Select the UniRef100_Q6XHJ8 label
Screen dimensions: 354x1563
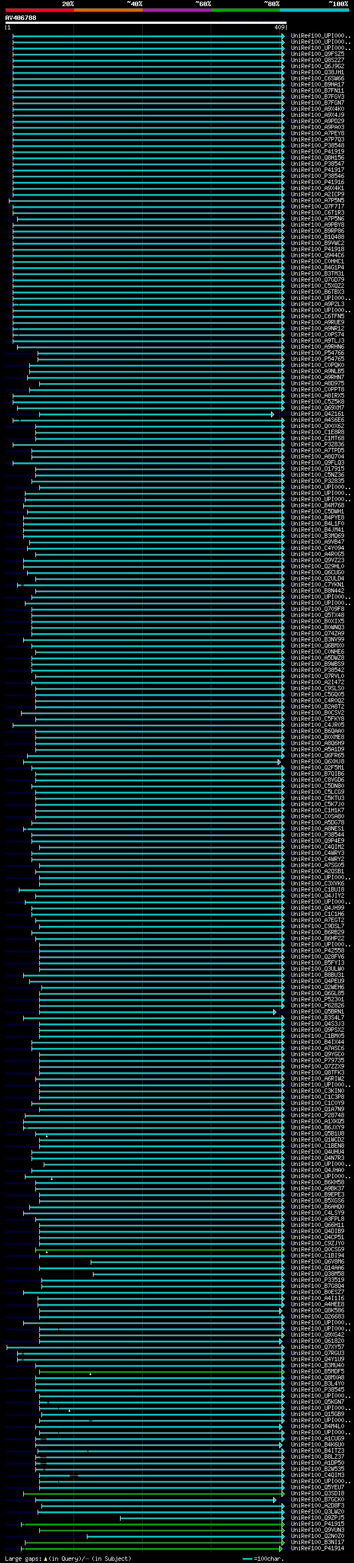point(317,761)
